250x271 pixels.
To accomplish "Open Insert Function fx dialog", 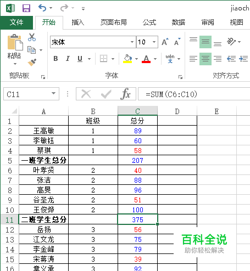I will pos(125,94).
